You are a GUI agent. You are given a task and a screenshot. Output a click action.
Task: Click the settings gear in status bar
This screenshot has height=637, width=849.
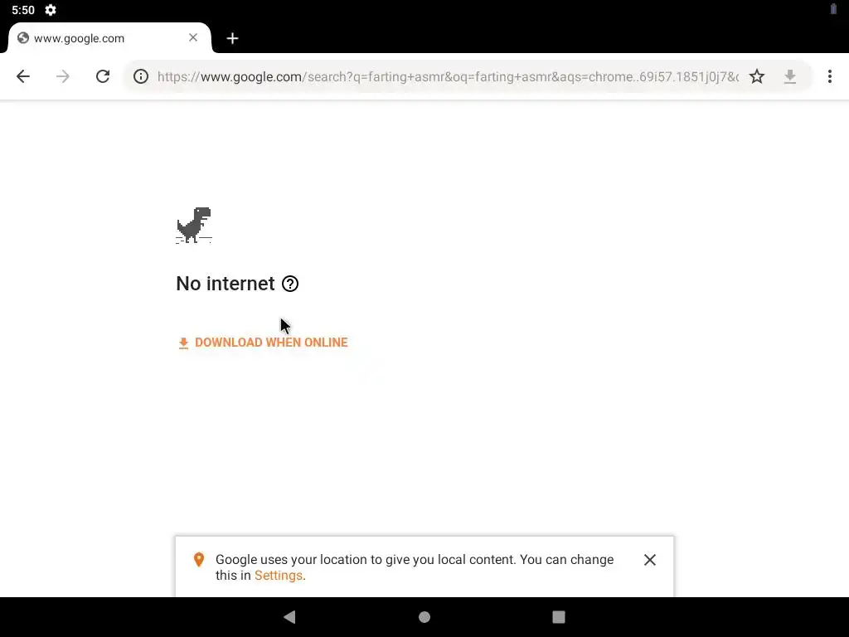point(51,10)
